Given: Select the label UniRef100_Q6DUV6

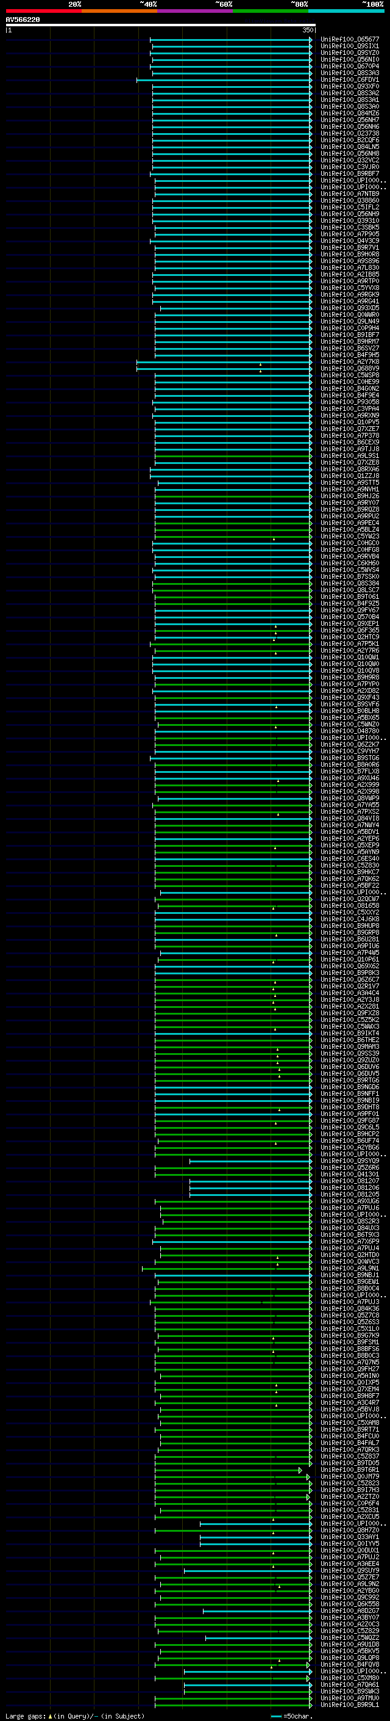Looking at the screenshot, I should 350,1067.
